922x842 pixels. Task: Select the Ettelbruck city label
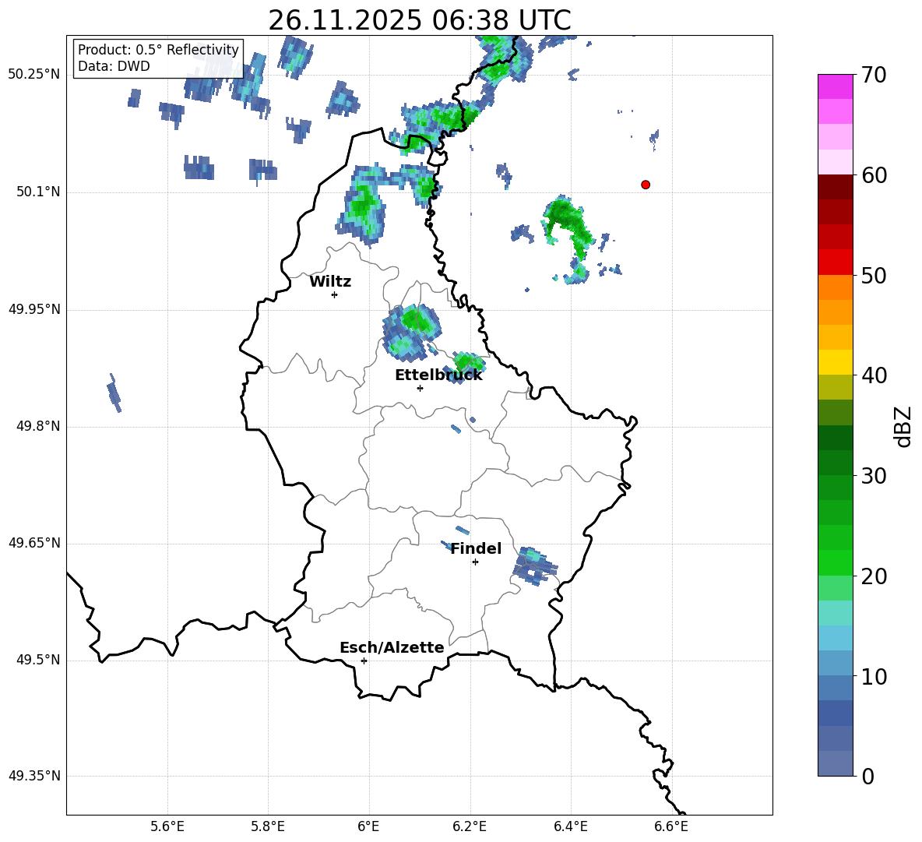click(438, 375)
